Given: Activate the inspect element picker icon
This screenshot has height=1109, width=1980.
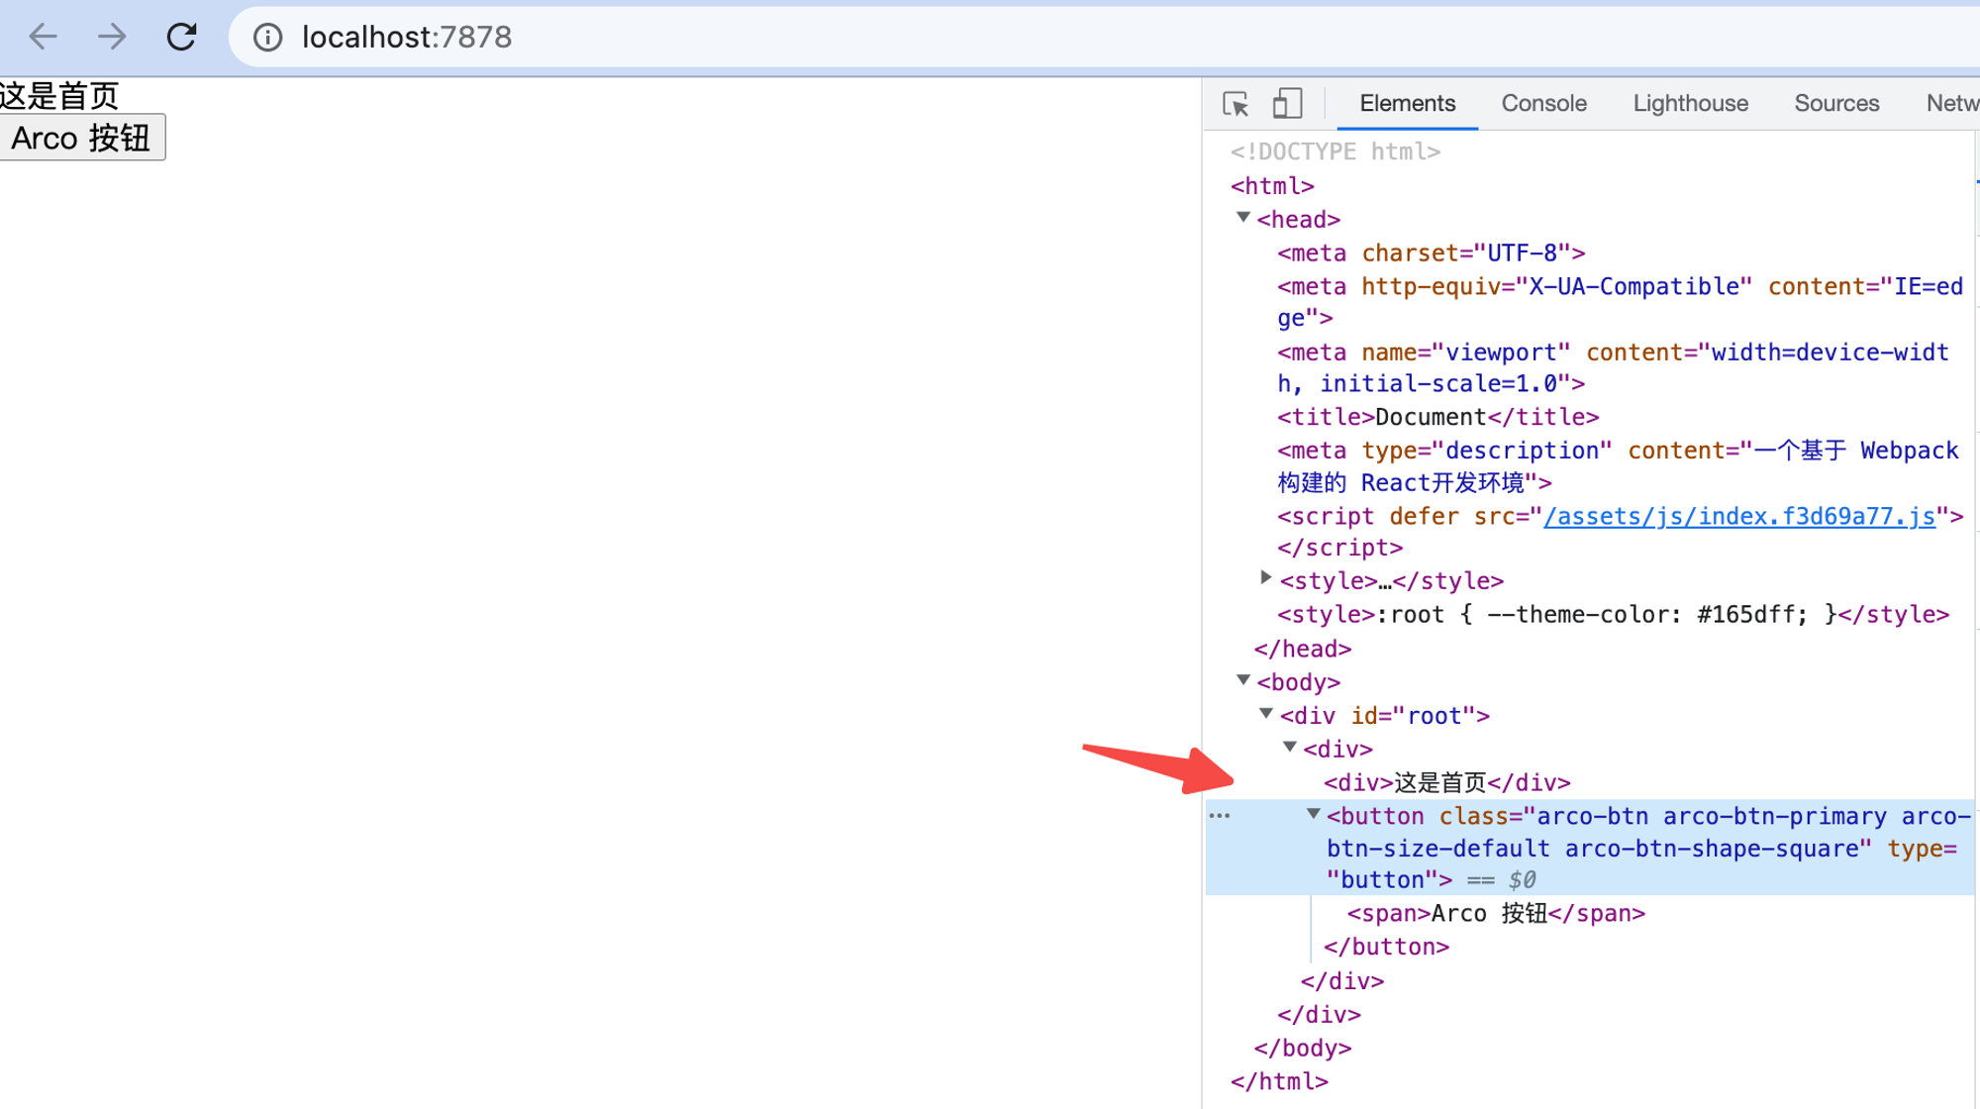Looking at the screenshot, I should tap(1236, 103).
